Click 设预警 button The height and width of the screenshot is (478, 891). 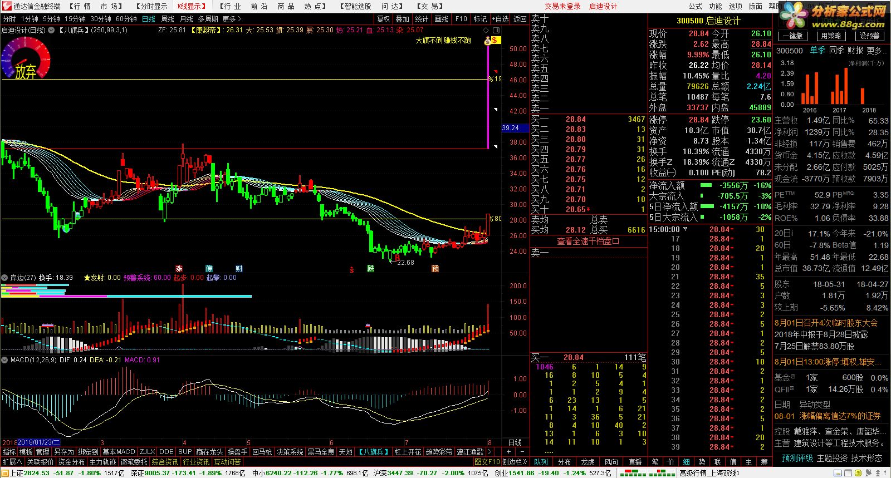point(869,36)
